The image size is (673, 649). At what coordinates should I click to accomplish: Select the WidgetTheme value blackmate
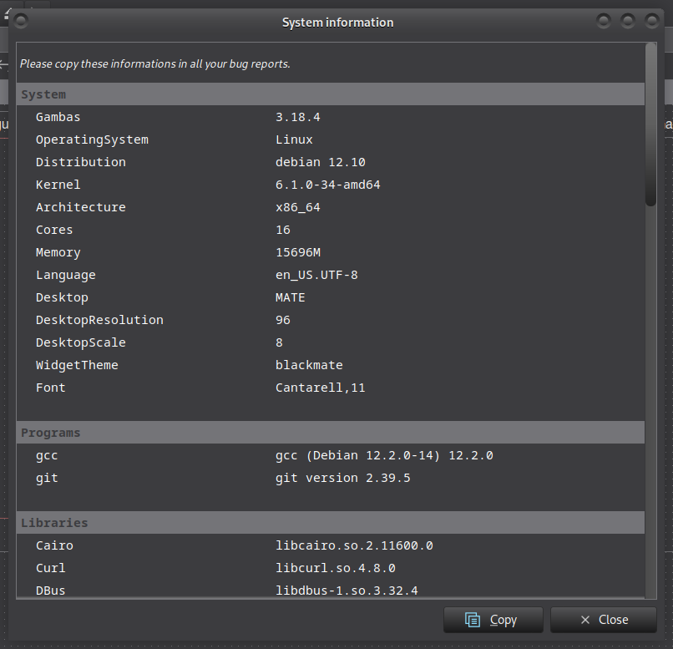[309, 365]
